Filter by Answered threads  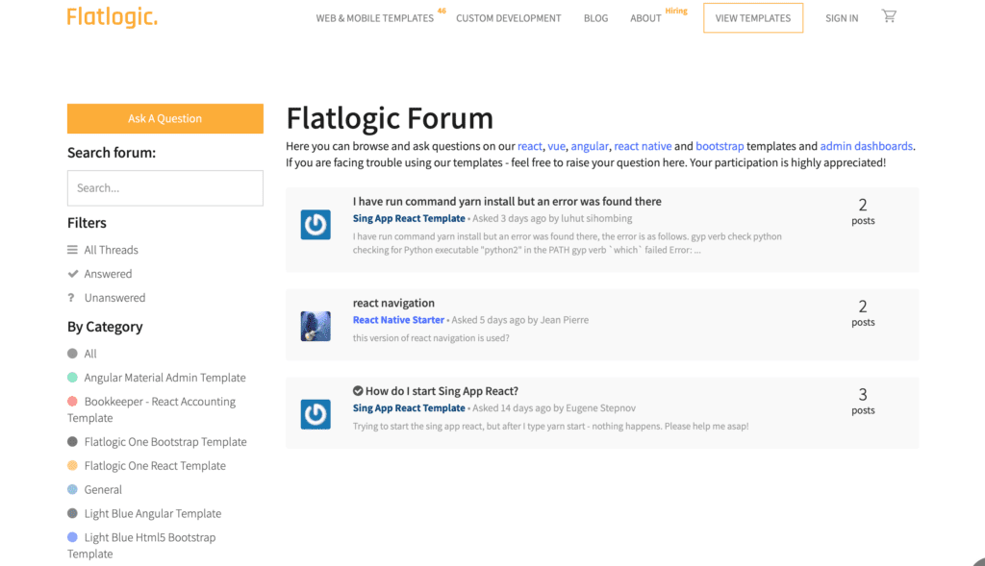point(108,274)
